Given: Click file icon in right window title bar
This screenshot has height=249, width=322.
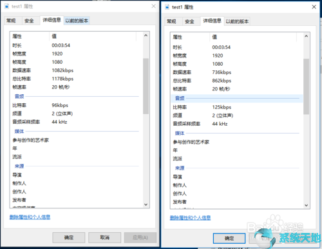Looking at the screenshot, I should point(167,7).
